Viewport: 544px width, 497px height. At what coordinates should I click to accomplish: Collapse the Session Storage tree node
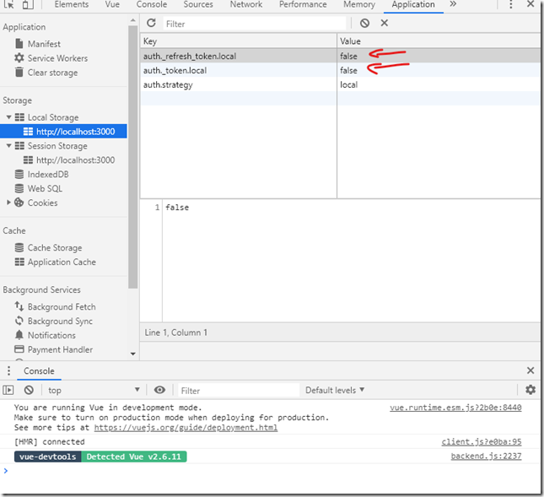point(8,146)
